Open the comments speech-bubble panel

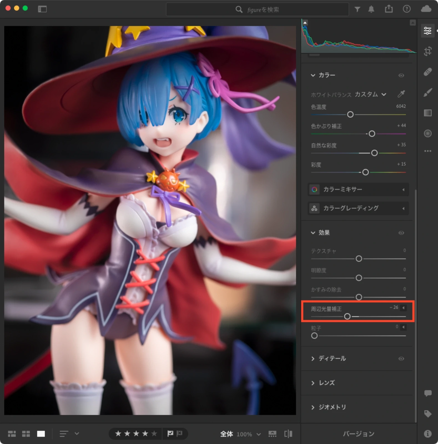point(428,393)
